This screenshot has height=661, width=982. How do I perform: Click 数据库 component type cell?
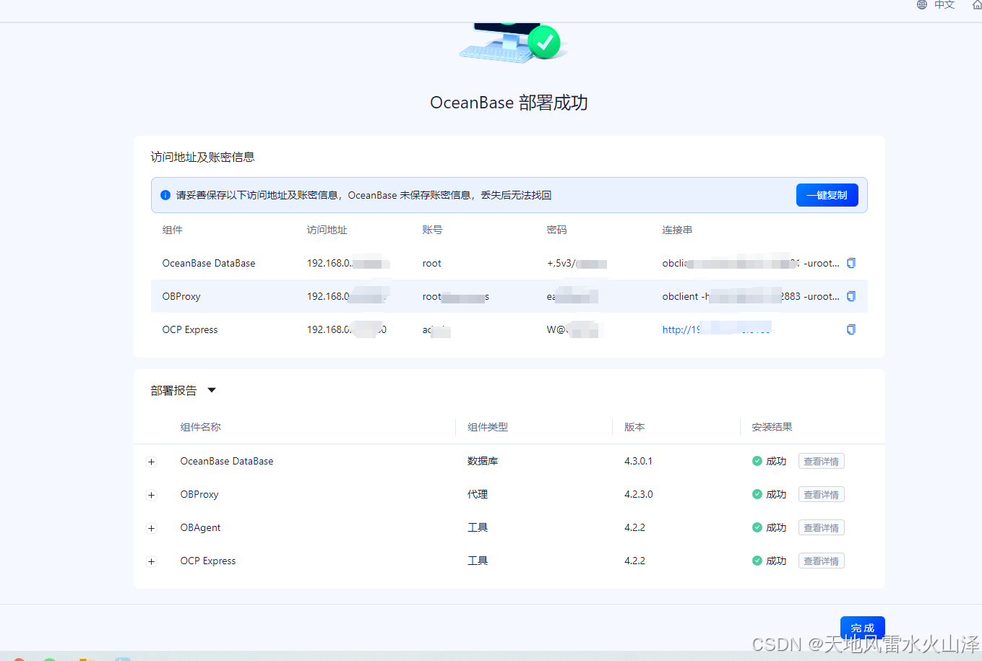[483, 461]
